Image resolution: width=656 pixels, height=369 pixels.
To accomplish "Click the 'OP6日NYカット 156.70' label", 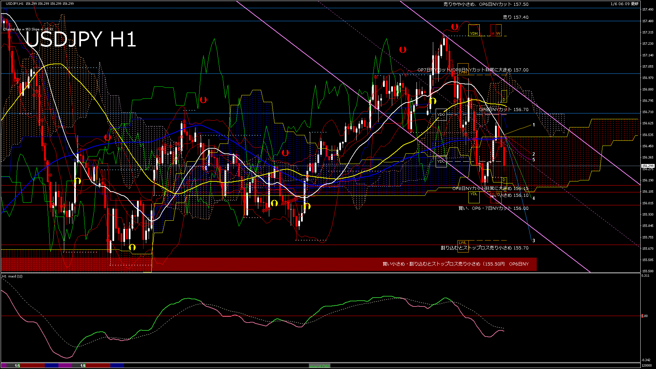I will point(504,110).
